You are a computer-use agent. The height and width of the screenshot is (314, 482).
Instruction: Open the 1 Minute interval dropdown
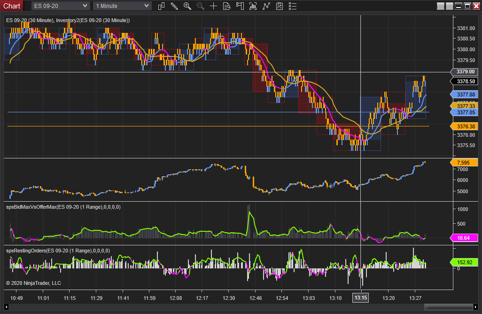point(122,6)
